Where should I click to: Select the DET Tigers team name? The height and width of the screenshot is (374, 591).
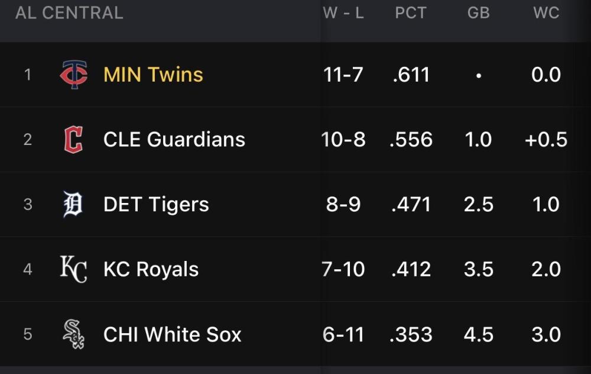pos(156,205)
